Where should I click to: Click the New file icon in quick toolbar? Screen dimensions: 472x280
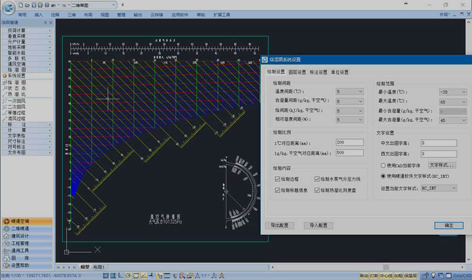tap(20, 5)
